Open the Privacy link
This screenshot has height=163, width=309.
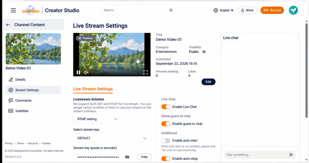9,144
